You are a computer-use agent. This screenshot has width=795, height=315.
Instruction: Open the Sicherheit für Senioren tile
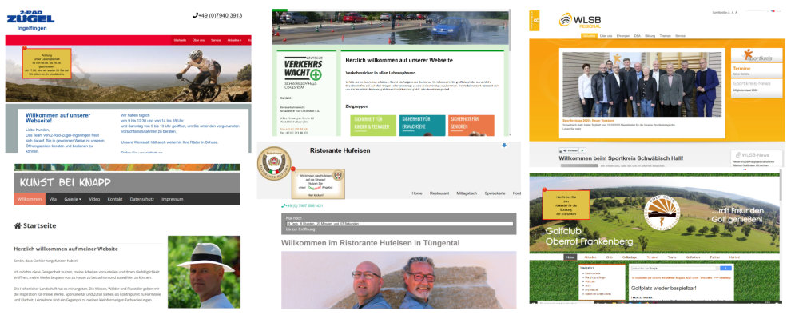point(471,126)
